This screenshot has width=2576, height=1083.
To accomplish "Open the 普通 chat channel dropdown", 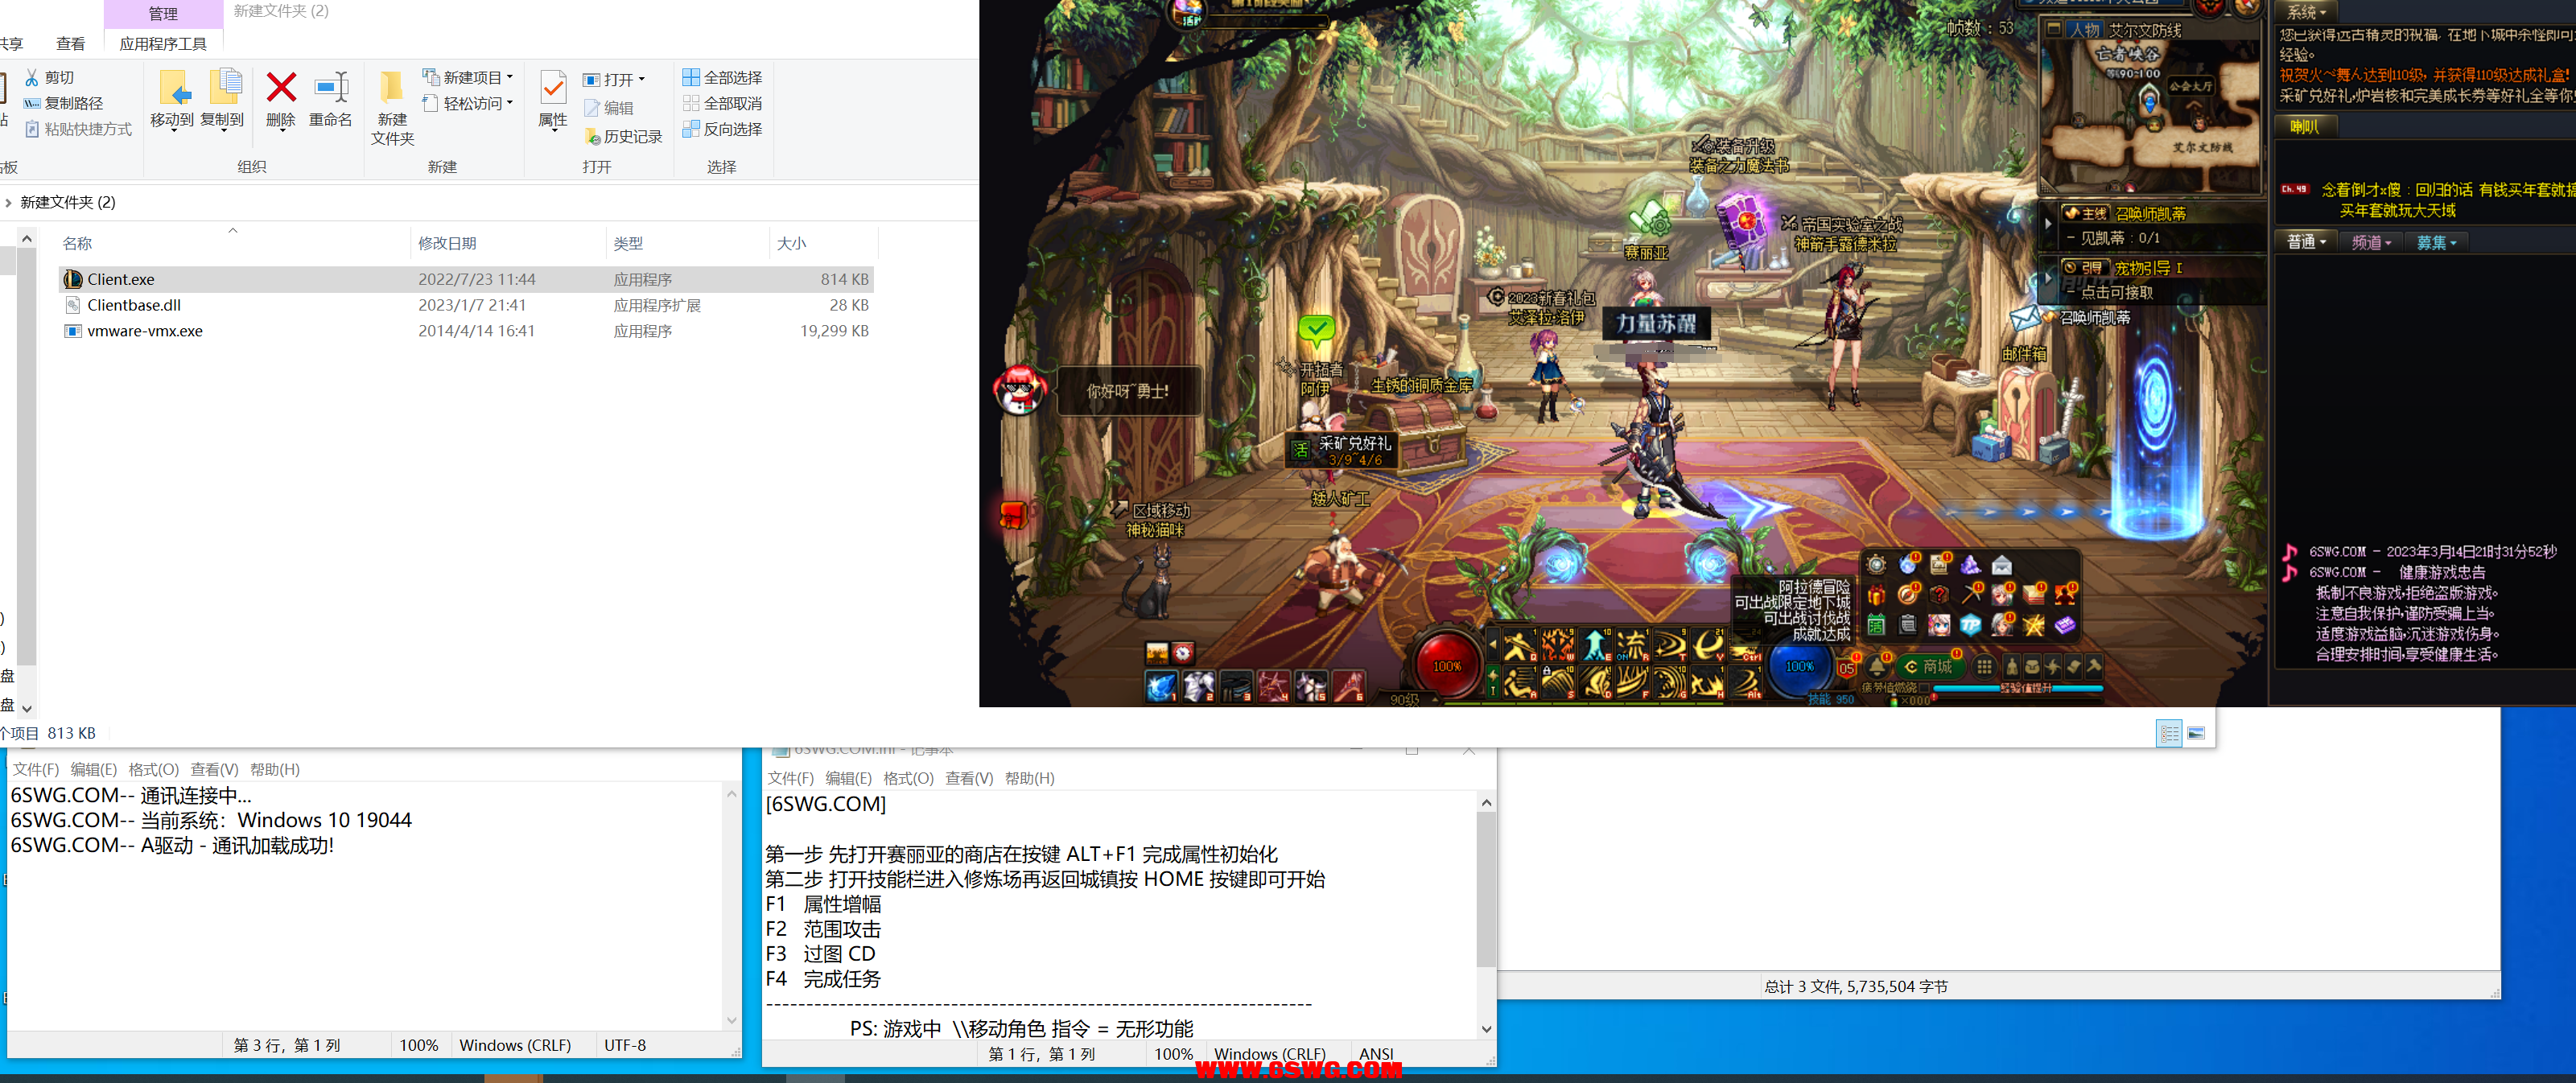I will pos(2306,242).
